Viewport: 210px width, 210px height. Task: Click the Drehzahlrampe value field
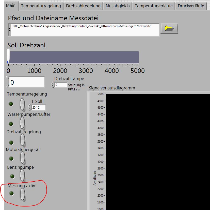pyautogui.click(x=61, y=85)
